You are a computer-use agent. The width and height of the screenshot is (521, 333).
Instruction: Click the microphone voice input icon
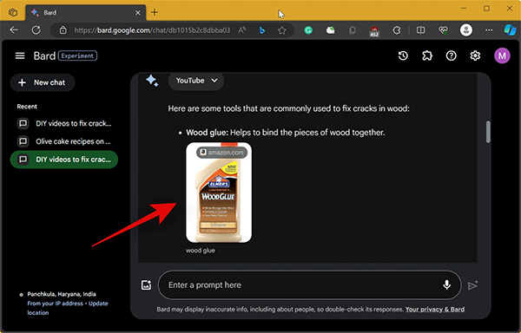pyautogui.click(x=447, y=285)
